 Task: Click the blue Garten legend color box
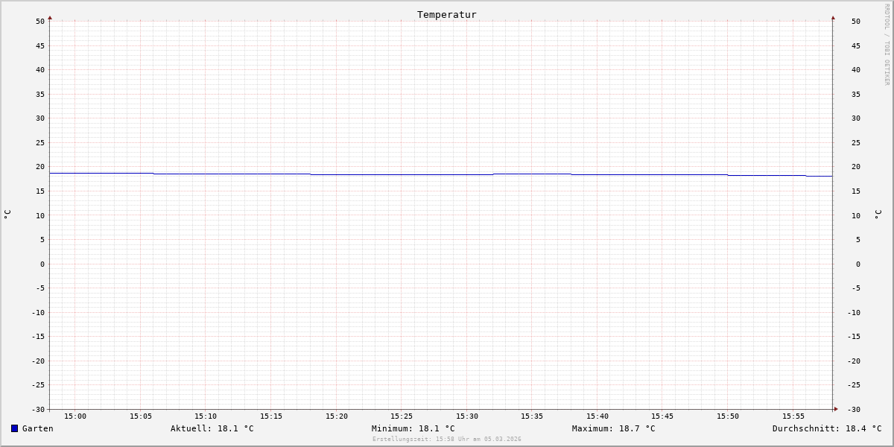pos(14,428)
